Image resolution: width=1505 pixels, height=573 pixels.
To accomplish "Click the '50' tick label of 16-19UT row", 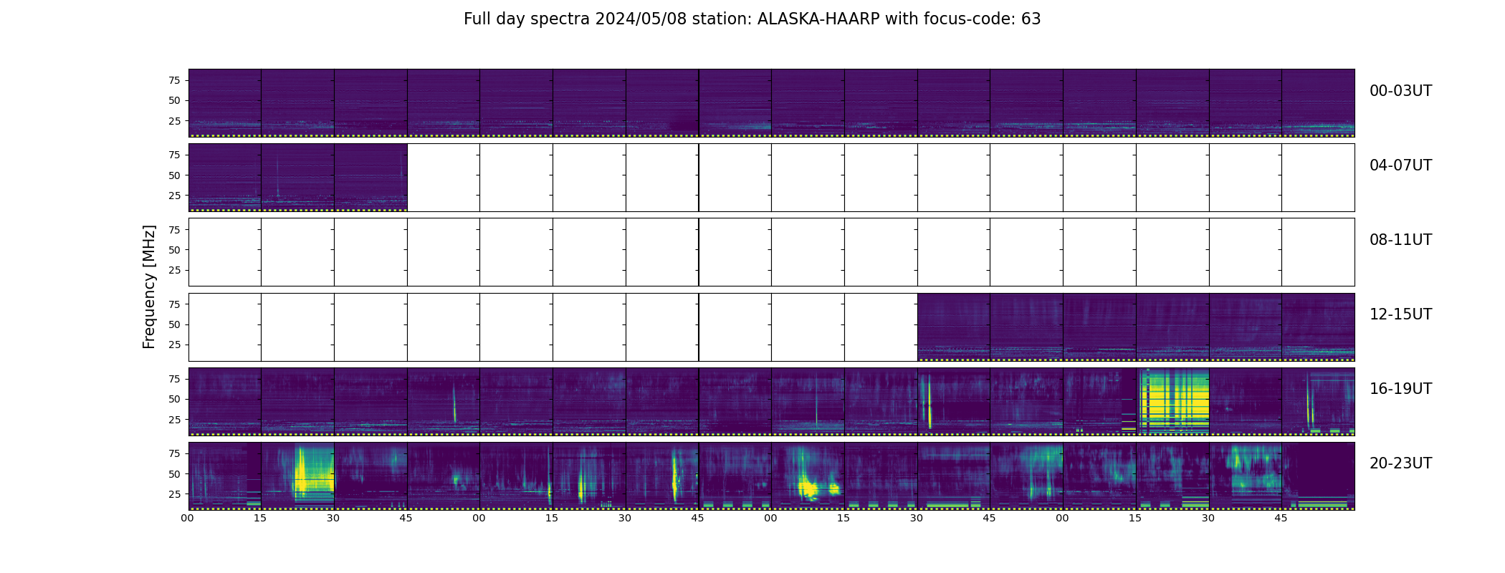I will (174, 399).
